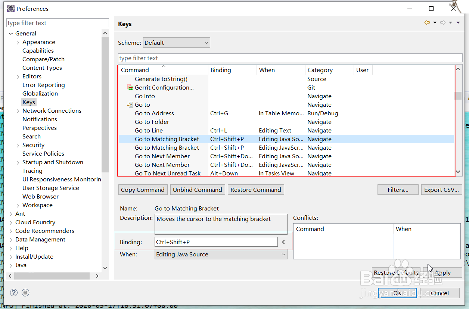This screenshot has height=309, width=469.
Task: Select Perspectives in the tree
Action: point(40,128)
